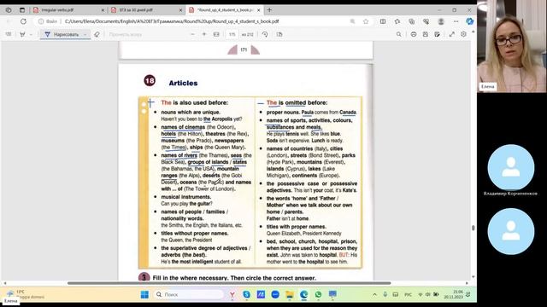547x307 pixels.
Task: Reload the current PDF page
Action: [x=23, y=21]
